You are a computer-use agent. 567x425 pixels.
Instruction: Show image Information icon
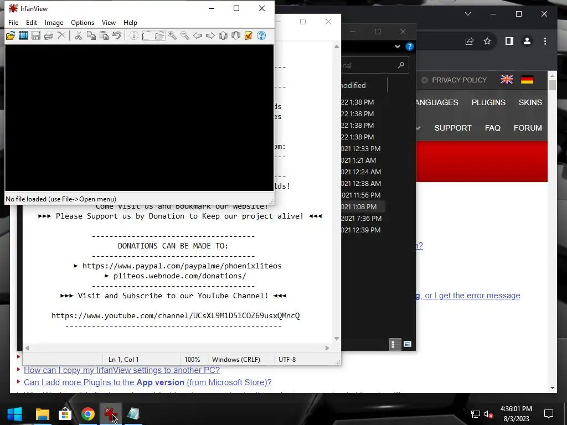point(134,35)
